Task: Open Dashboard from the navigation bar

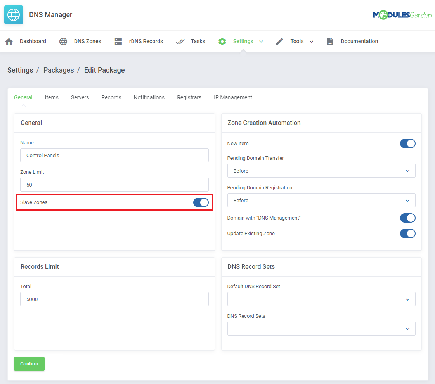Action: tap(33, 42)
